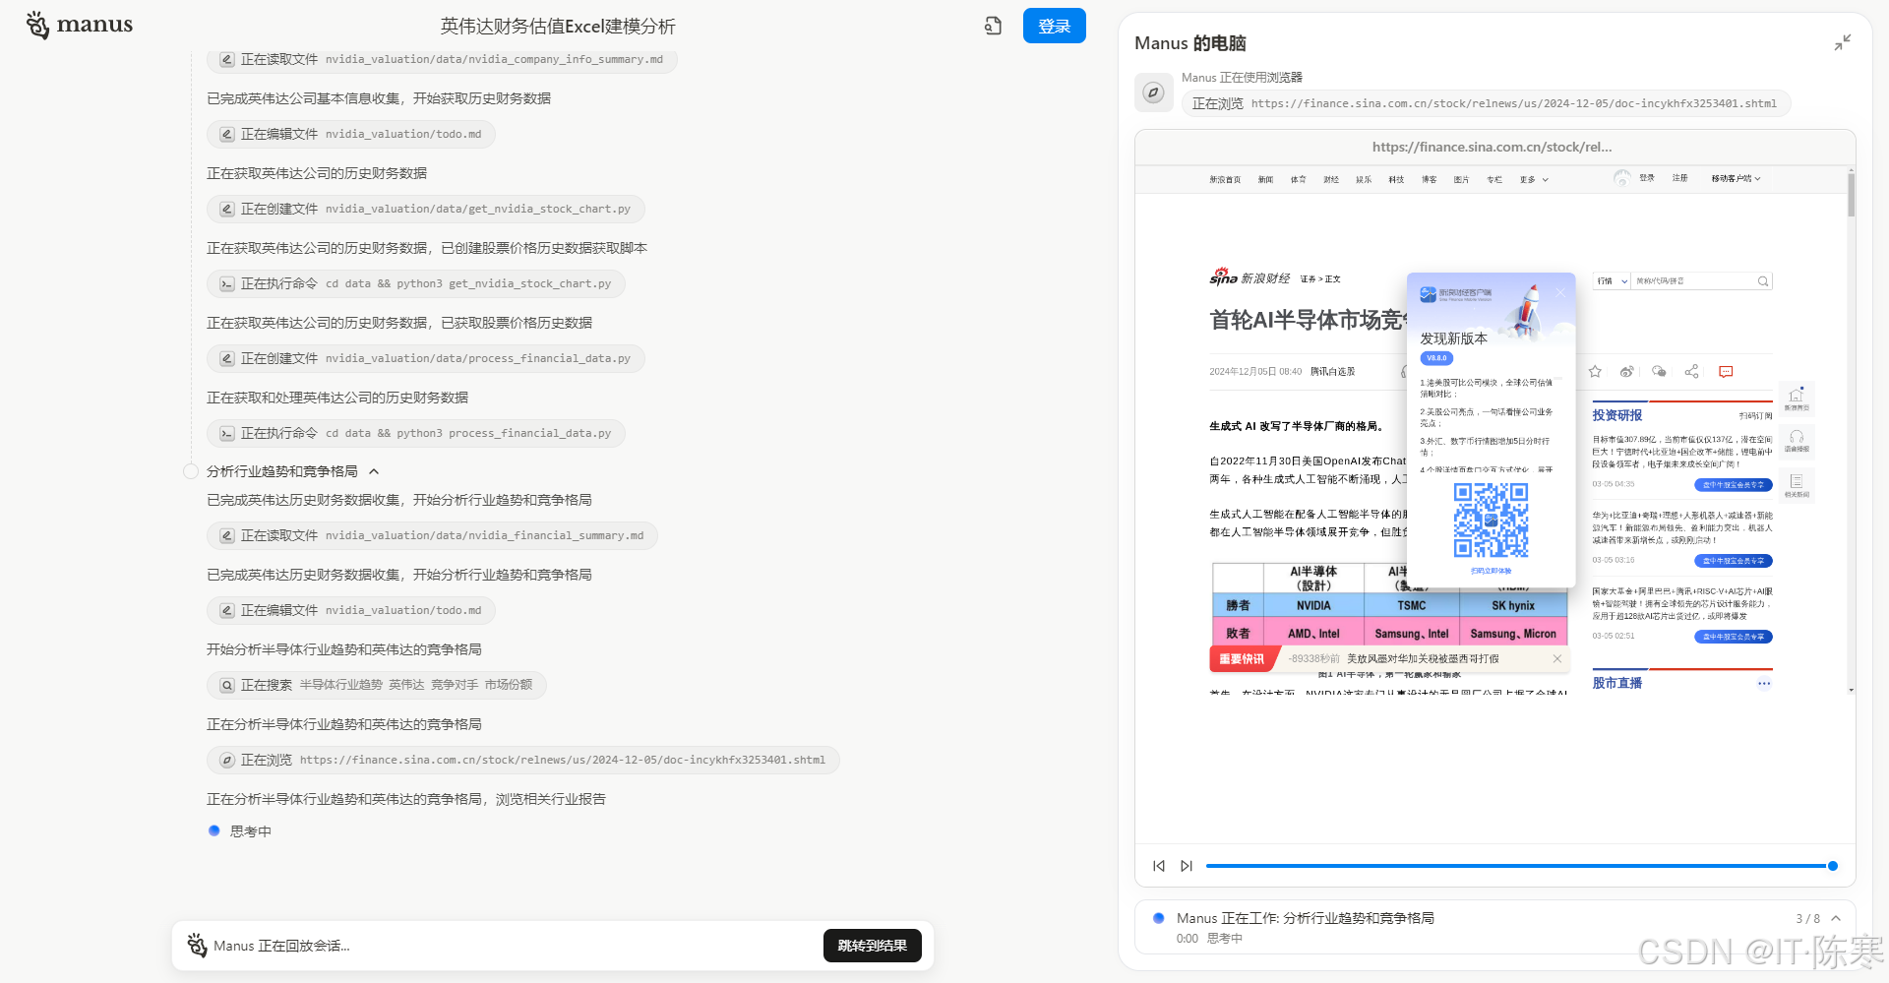Click the 扫码立即体验 link in the popup
The width and height of the screenshot is (1889, 983).
tap(1492, 571)
